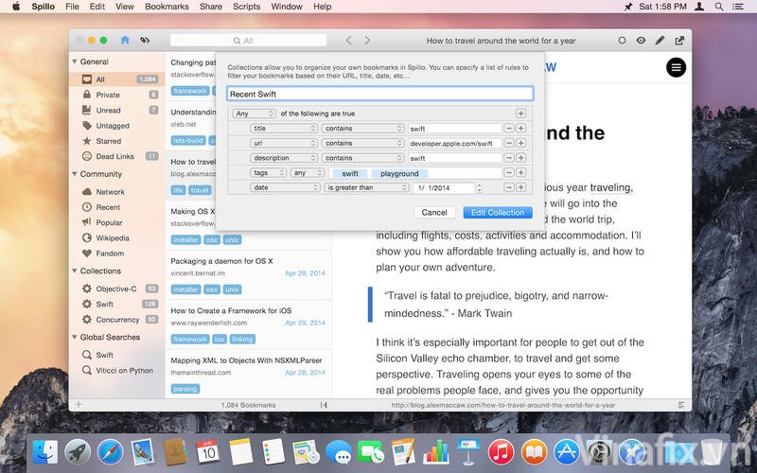Remove the title rule with minus button

pos(509,129)
